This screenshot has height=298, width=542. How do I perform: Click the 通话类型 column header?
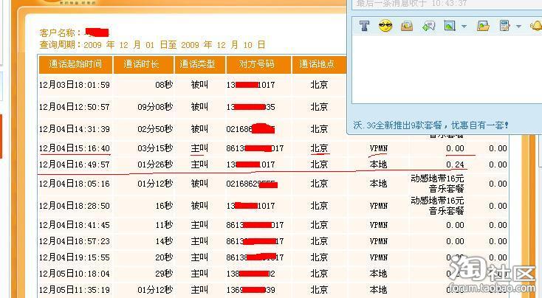200,64
